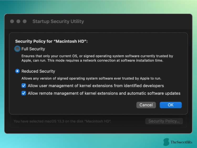
Task: Toggle remote management of kernel extensions checkbox
Action: (24, 93)
